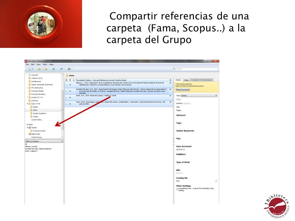This screenshot has height=221, width=295.
Task: Open the File menu
Action: (27, 64)
